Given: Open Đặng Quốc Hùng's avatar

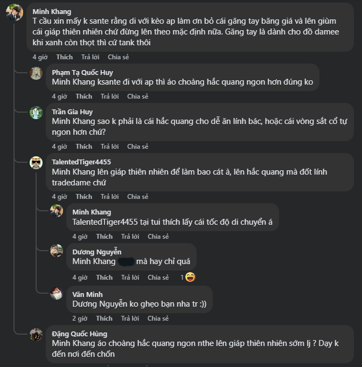Looking at the screenshot, I should pyautogui.click(x=36, y=334).
